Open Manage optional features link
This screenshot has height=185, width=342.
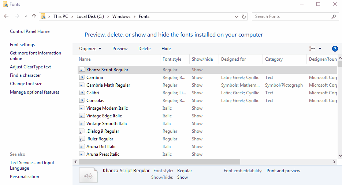pyautogui.click(x=34, y=92)
